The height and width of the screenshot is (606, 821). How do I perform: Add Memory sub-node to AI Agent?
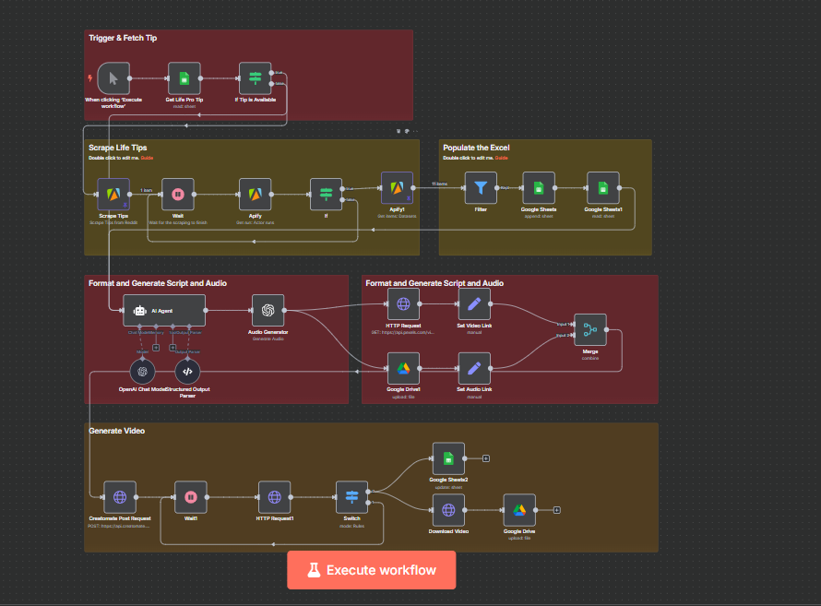156,348
